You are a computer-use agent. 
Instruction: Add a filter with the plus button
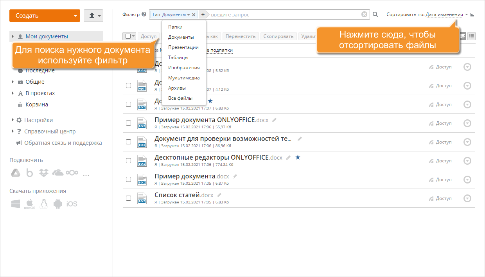pyautogui.click(x=203, y=14)
